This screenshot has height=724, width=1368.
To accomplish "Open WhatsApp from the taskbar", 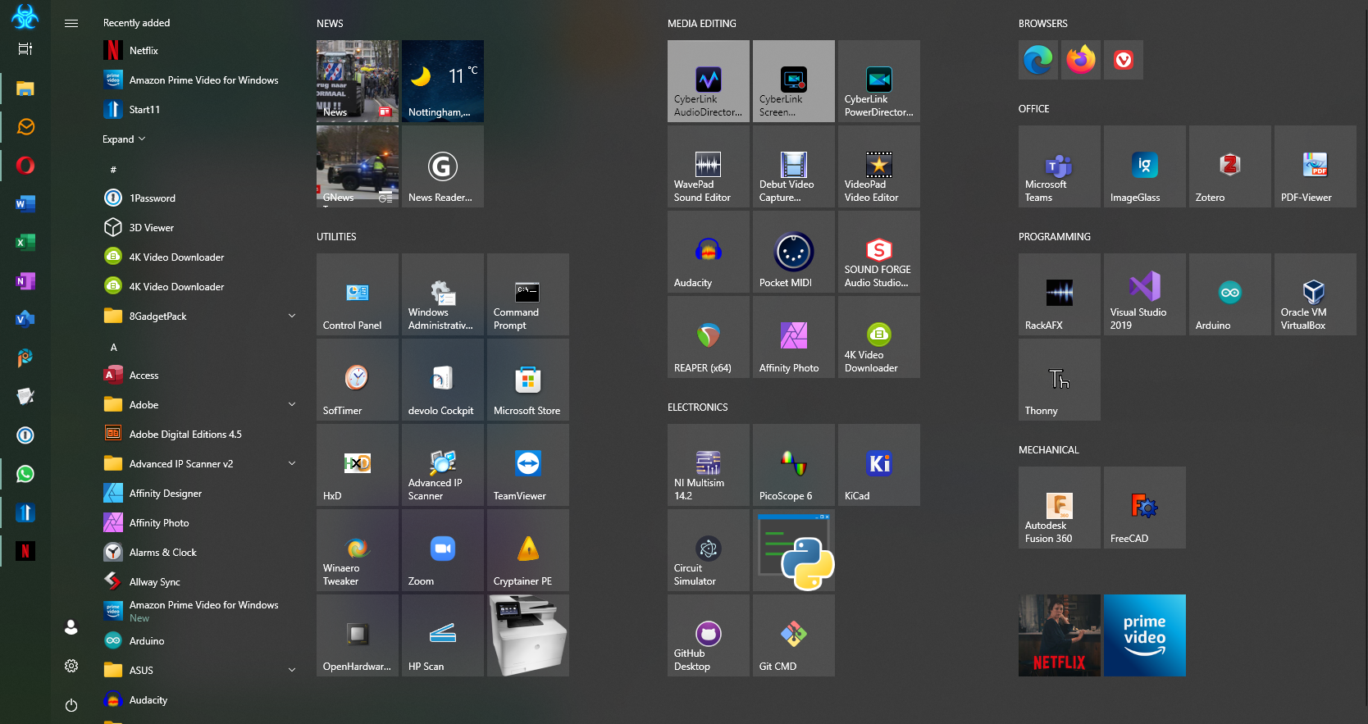I will [25, 474].
